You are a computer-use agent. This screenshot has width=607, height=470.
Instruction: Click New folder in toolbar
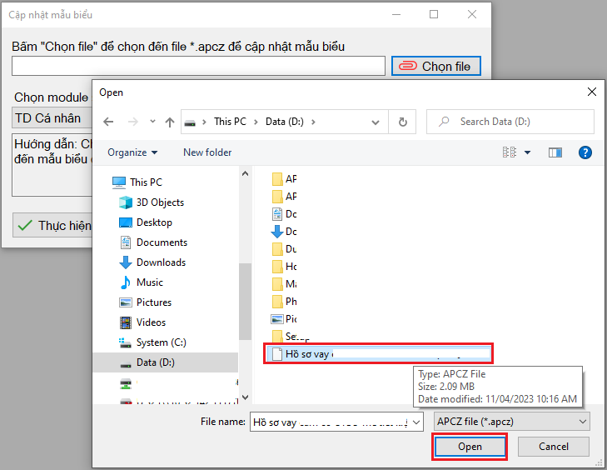[x=207, y=152]
